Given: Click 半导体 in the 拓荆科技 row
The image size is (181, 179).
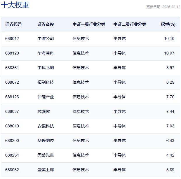Looking at the screenshot, I should tap(119, 82).
